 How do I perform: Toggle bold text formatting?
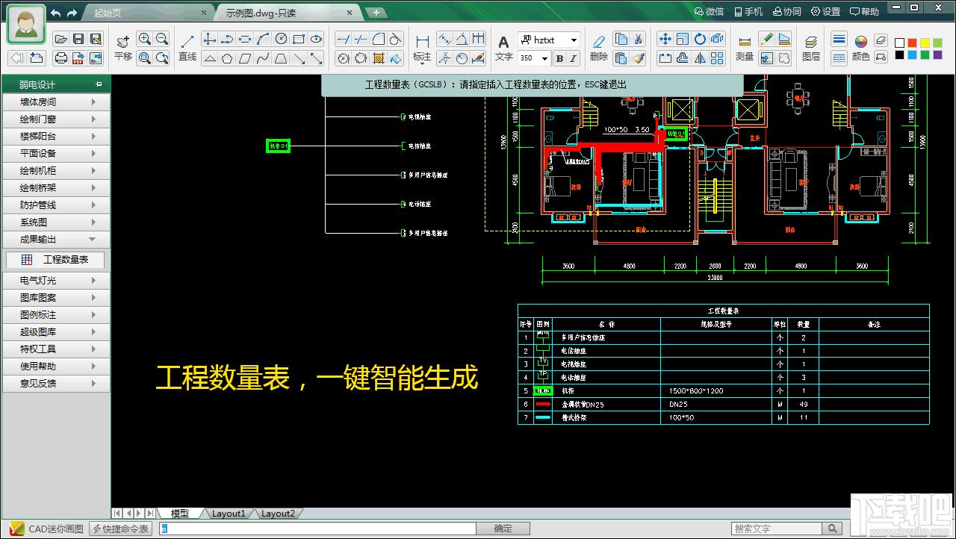pos(559,58)
